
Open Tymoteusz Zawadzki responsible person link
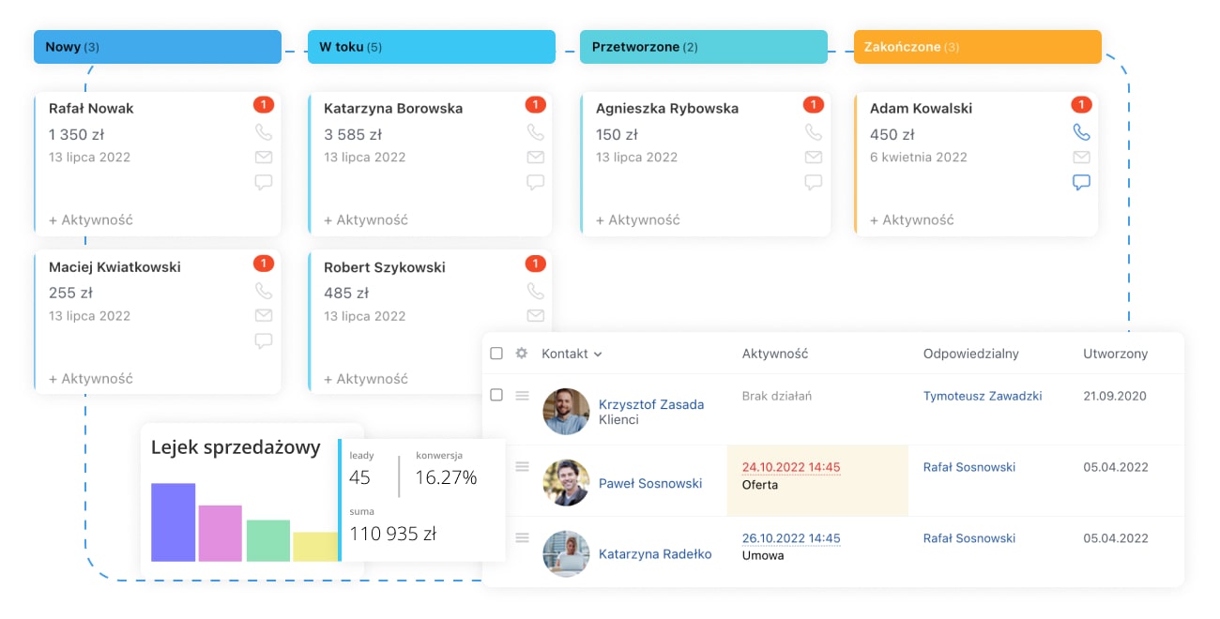(982, 396)
